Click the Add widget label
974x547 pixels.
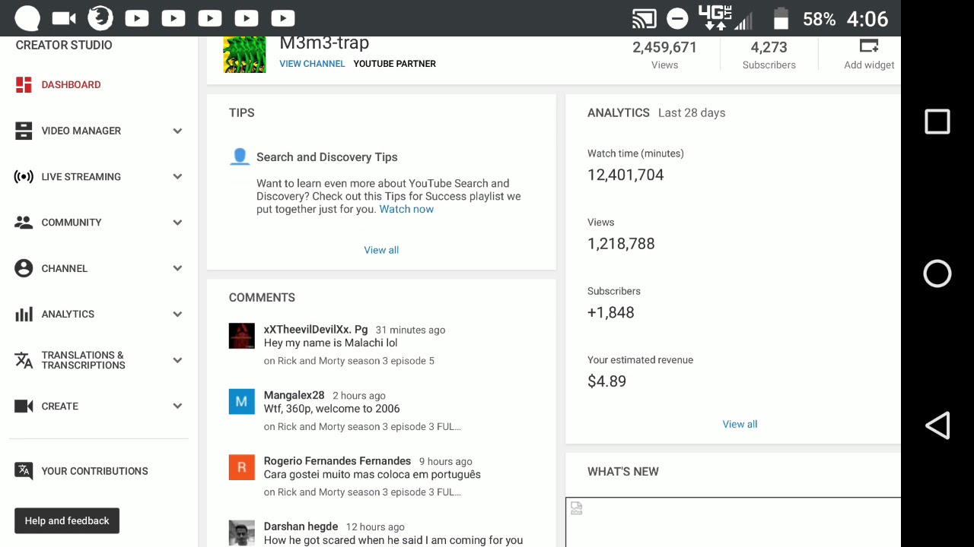coord(869,65)
